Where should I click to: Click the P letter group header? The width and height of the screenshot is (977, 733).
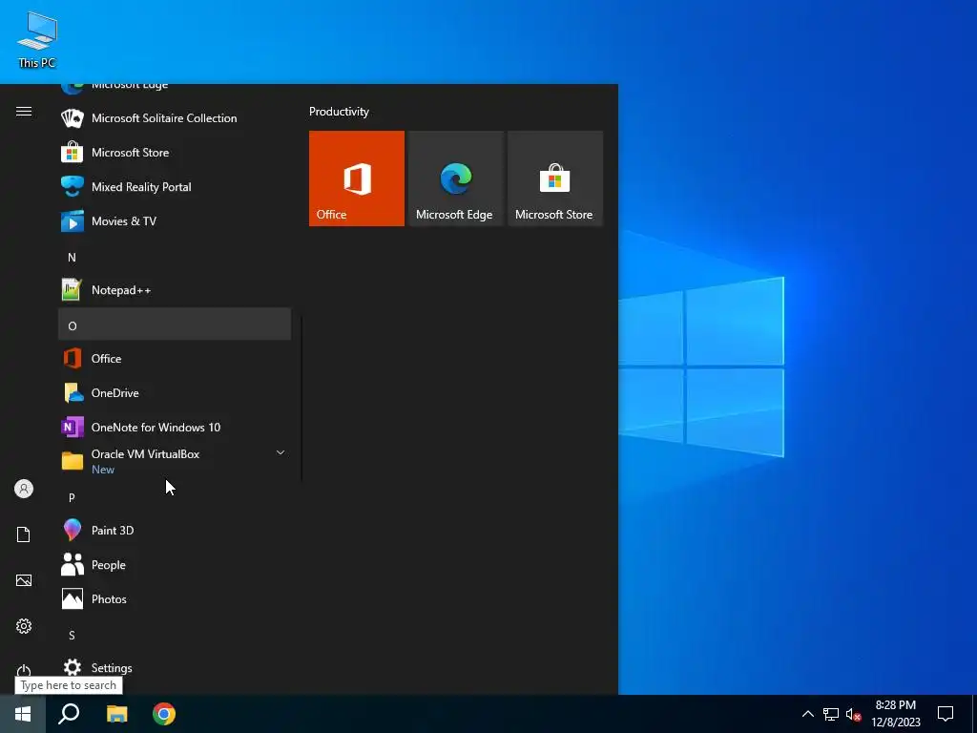click(x=175, y=496)
